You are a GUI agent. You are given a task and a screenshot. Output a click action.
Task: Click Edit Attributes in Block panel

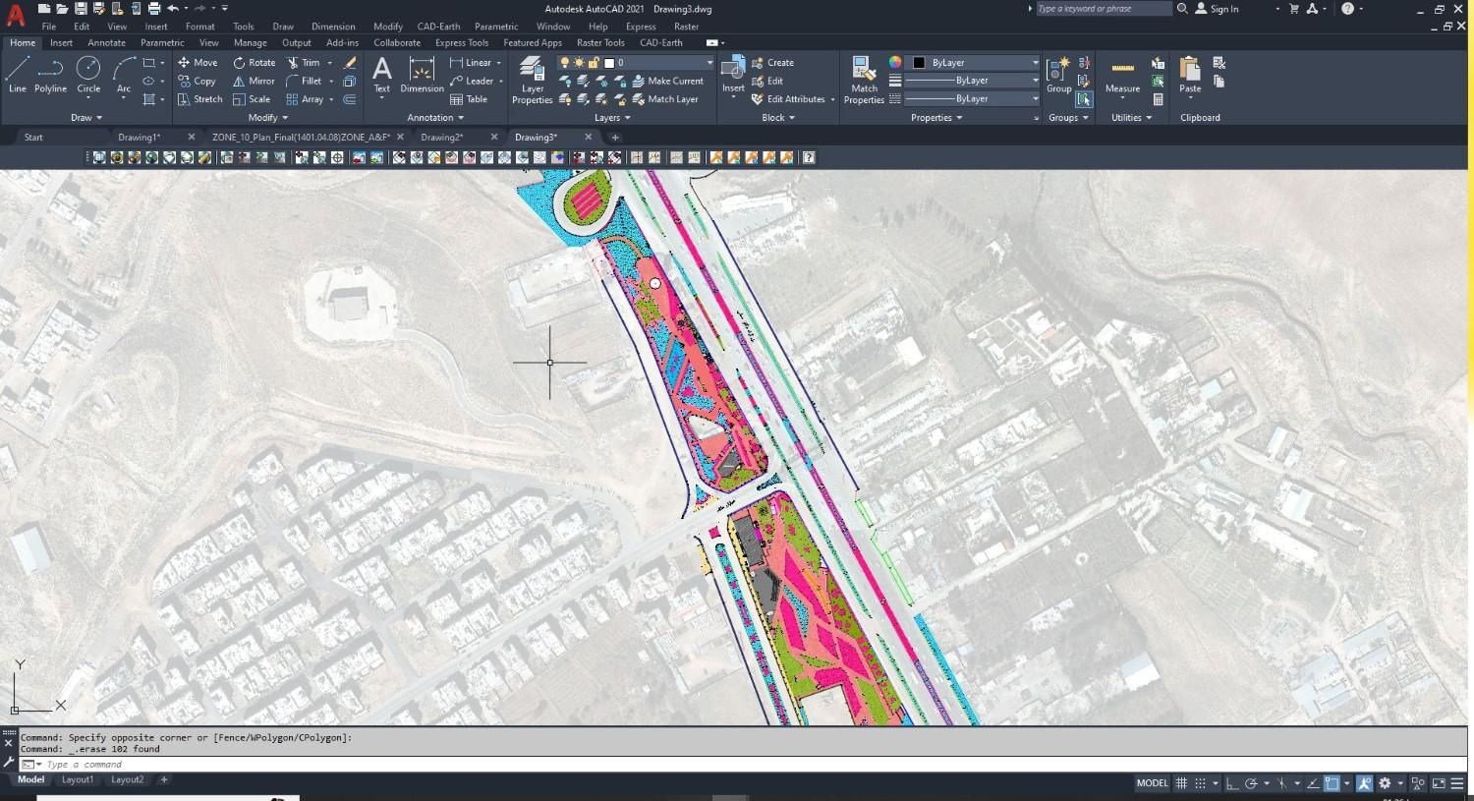click(794, 99)
